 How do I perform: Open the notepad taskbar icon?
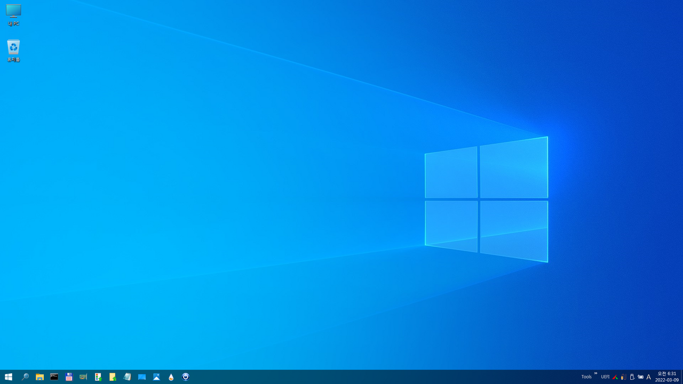pyautogui.click(x=127, y=377)
